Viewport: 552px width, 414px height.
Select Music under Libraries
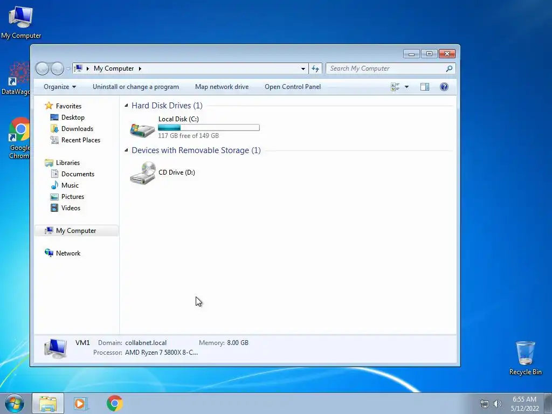coord(70,185)
